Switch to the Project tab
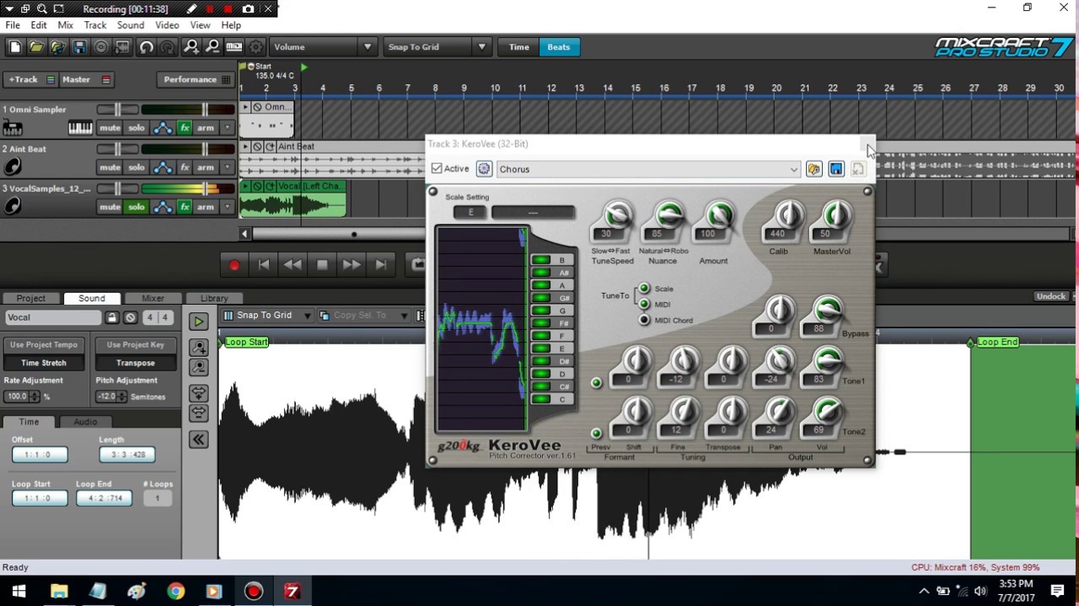1079x606 pixels. (31, 298)
